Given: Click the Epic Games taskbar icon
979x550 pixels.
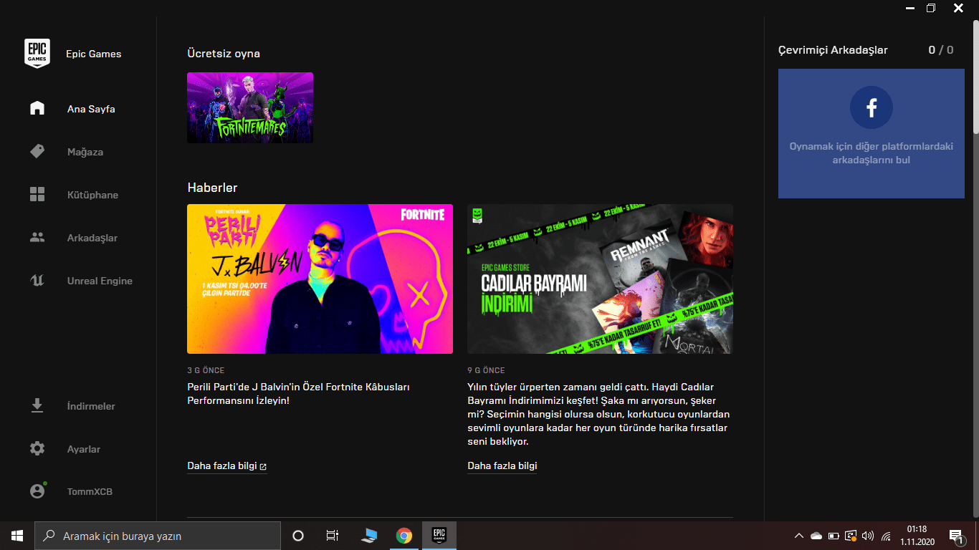Looking at the screenshot, I should coord(439,536).
